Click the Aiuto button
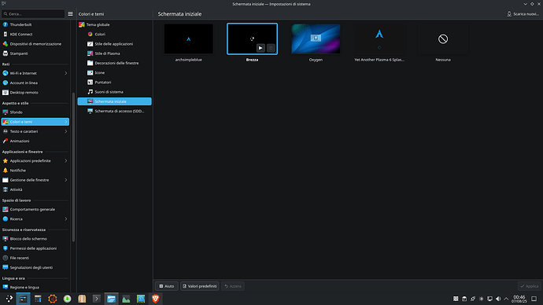The height and width of the screenshot is (305, 543). (x=167, y=286)
